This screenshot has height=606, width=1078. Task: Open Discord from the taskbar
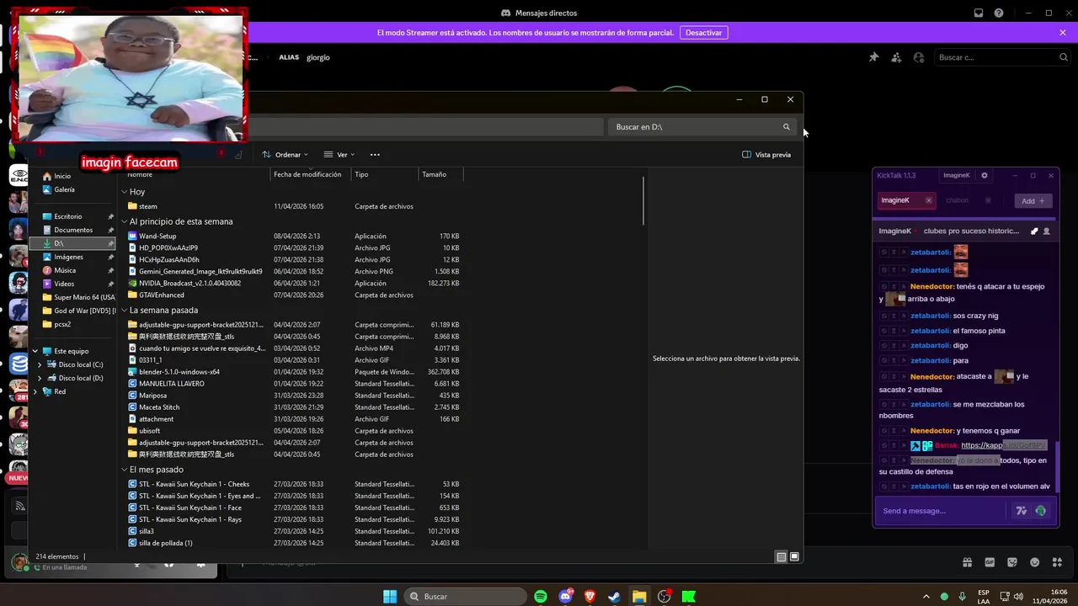[566, 597]
